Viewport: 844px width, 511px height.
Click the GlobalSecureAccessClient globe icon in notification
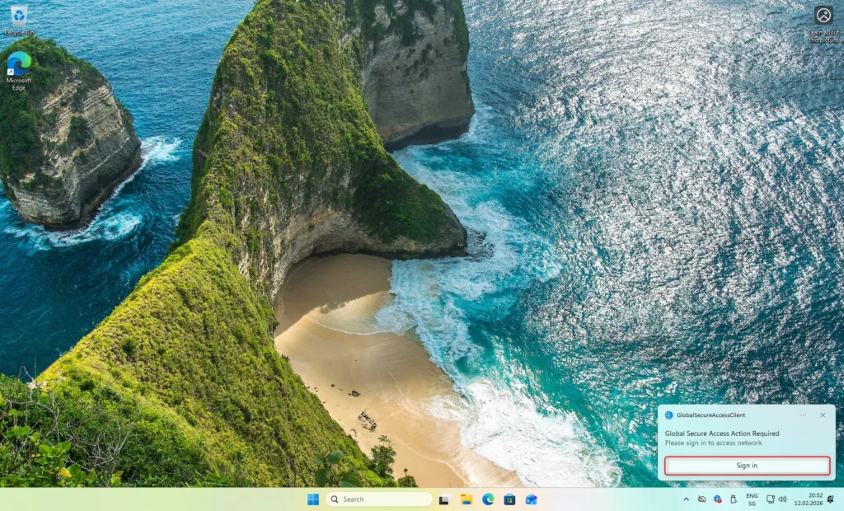click(669, 415)
